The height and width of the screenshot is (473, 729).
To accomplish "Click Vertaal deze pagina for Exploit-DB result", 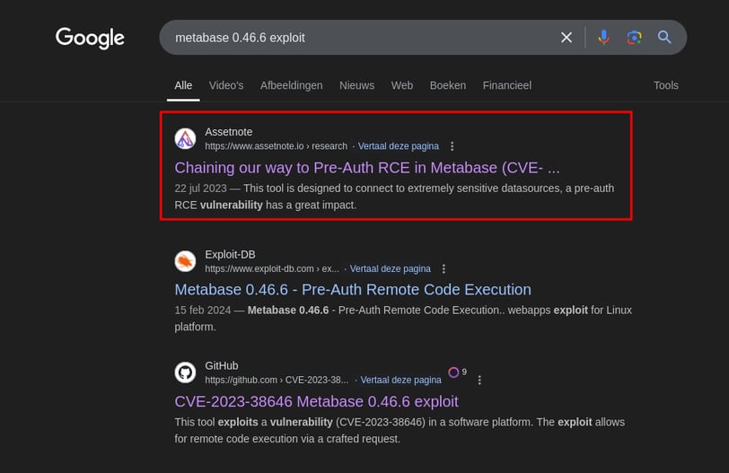I will click(390, 268).
